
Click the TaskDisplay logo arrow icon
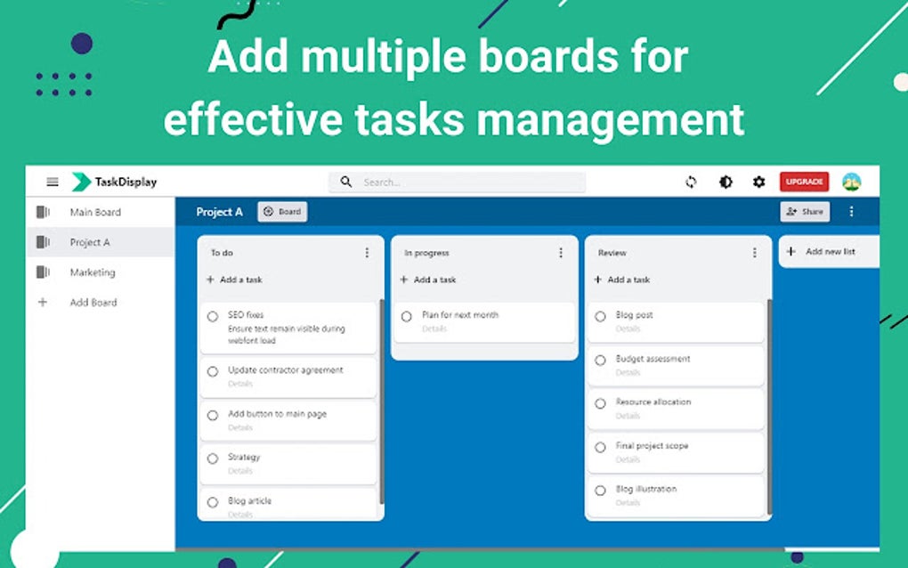[81, 182]
